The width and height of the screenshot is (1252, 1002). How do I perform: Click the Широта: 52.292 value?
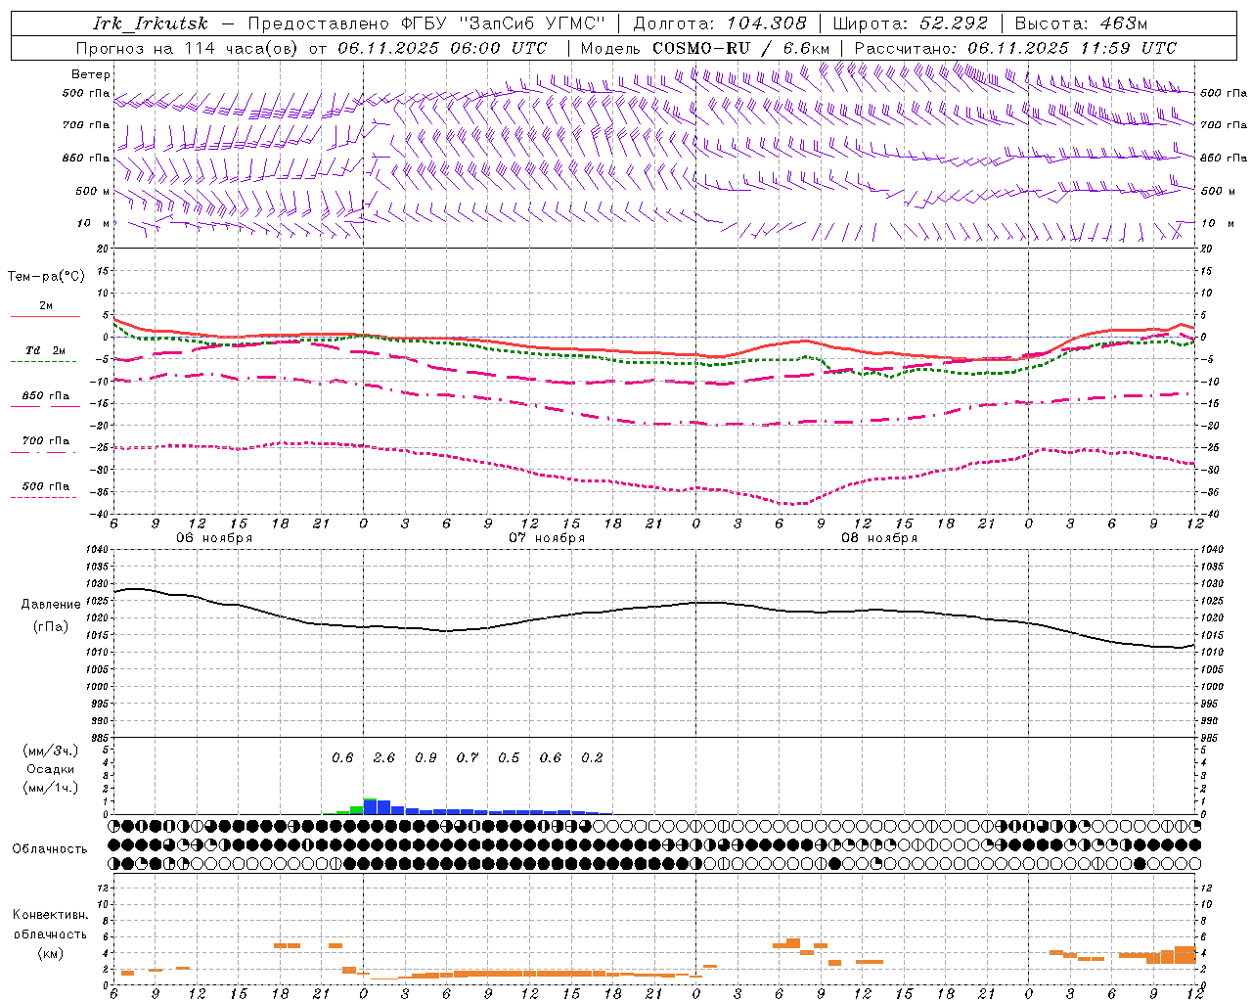click(x=910, y=23)
